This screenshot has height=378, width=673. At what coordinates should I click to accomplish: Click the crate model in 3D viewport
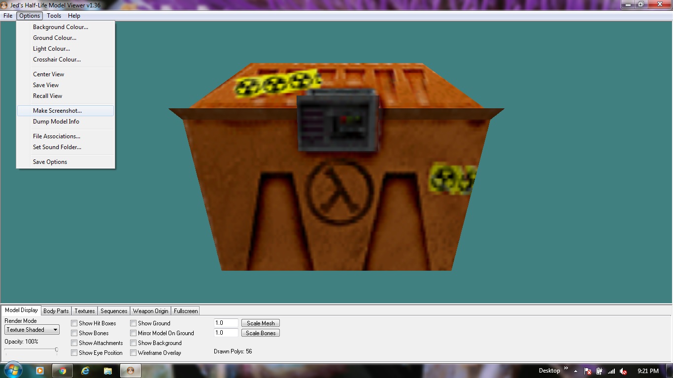(336, 167)
